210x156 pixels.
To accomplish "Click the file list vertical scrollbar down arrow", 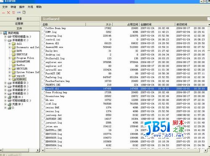I will click(209, 146).
